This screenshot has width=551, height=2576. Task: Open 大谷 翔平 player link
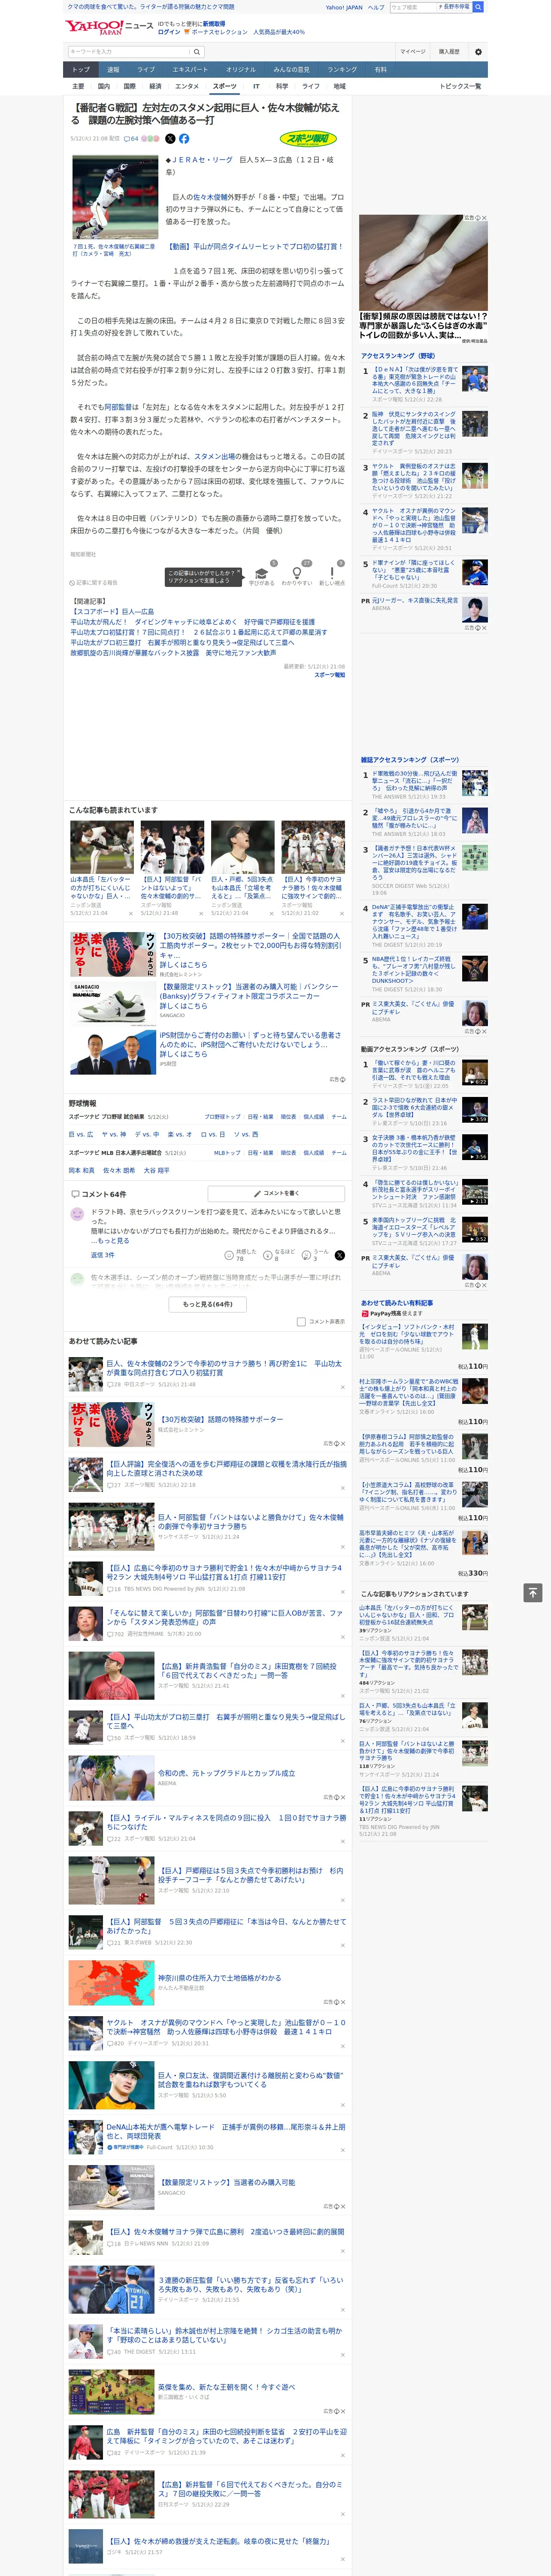click(157, 1170)
